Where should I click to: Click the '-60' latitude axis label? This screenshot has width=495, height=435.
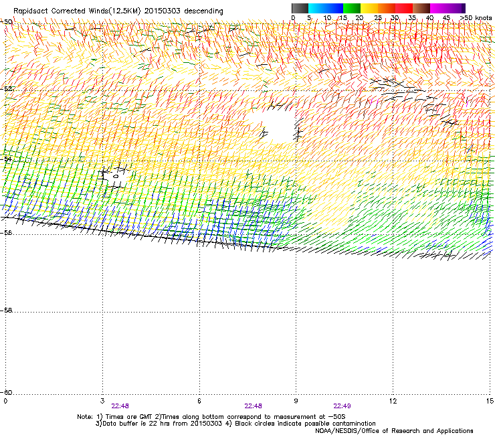6,393
